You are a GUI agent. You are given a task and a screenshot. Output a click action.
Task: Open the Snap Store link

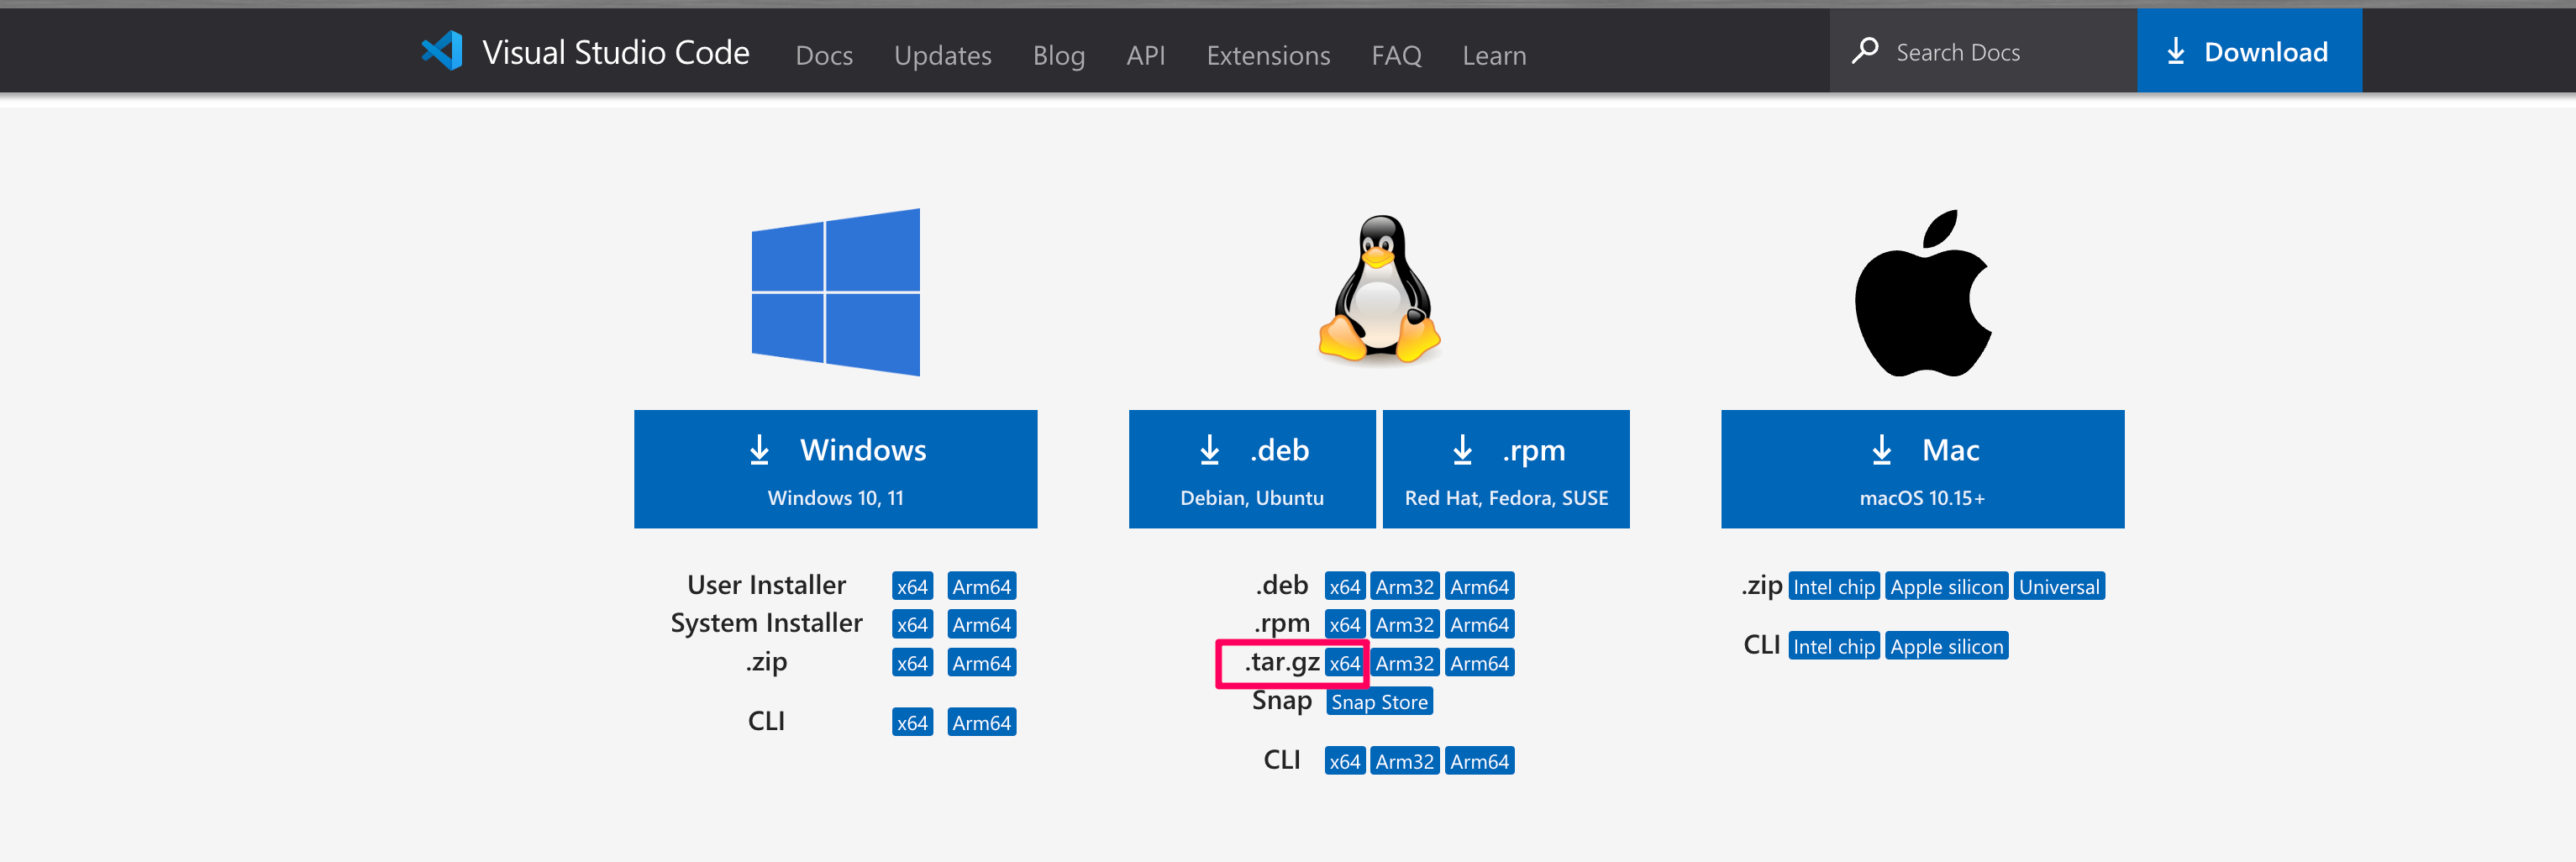(x=1380, y=702)
